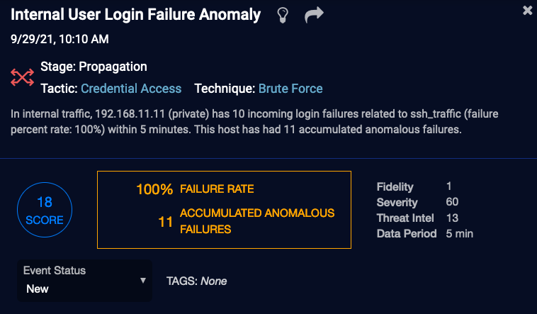Click the share arrow icon
This screenshot has height=314, width=537.
314,15
